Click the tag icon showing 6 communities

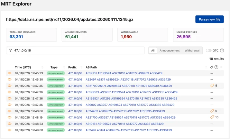click(212, 111)
